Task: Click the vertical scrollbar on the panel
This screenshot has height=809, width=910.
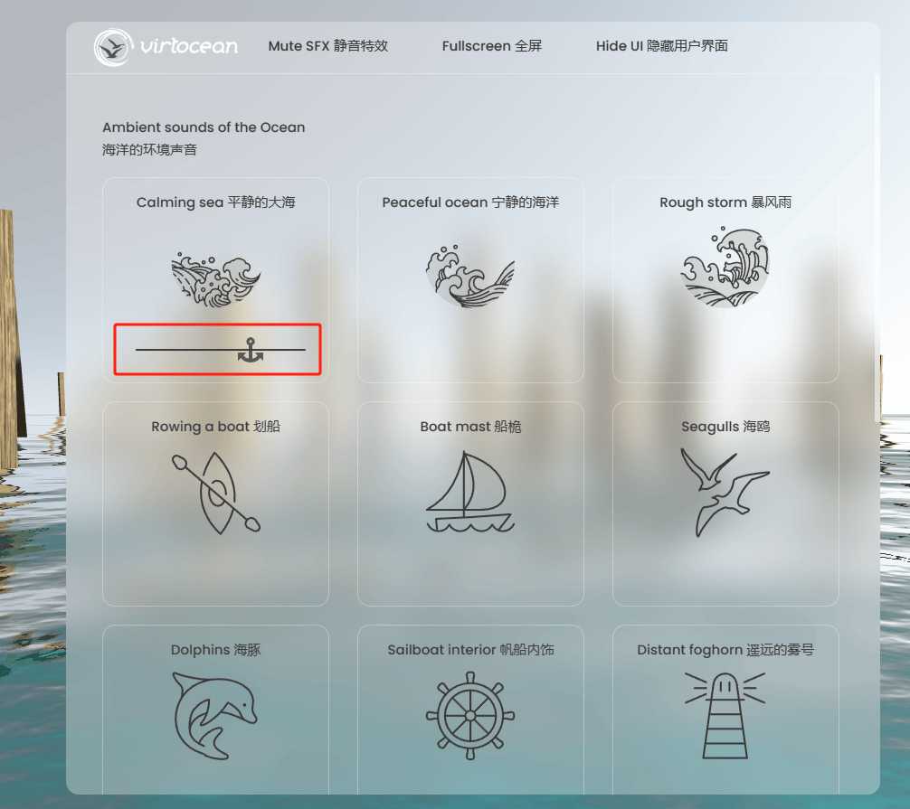Action: pos(877,249)
